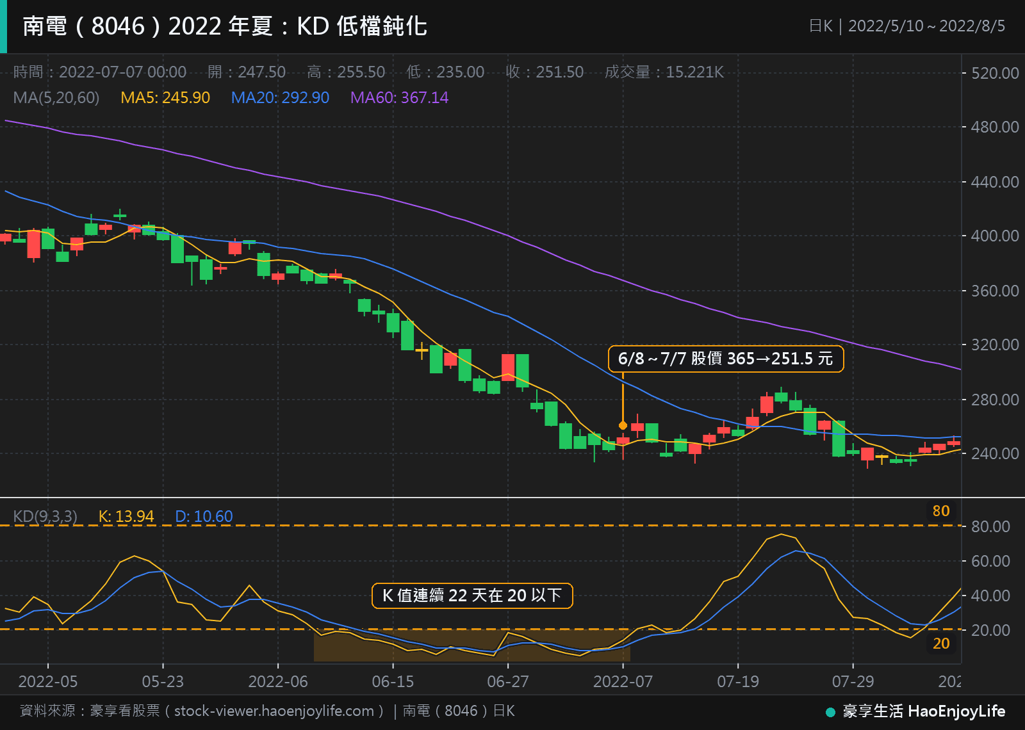Click the D: 10.60 value

(x=204, y=516)
